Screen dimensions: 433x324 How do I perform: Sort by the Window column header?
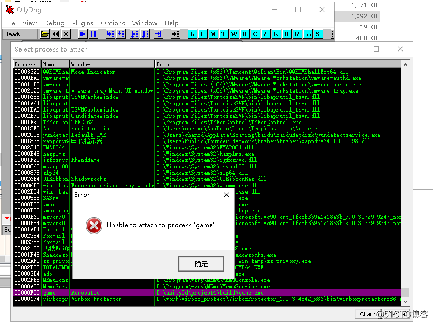[x=112, y=64]
